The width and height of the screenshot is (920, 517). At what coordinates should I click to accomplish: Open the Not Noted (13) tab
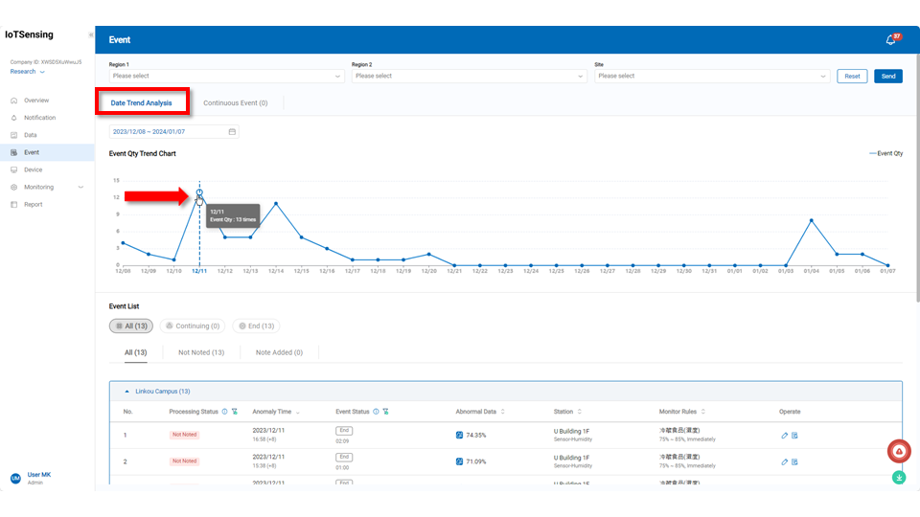pos(201,352)
